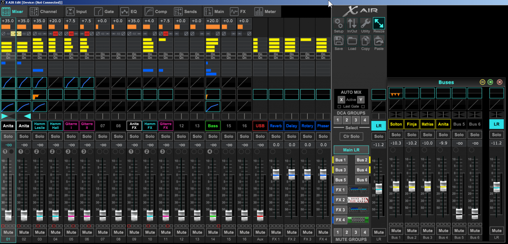Open FX 4 green rack effect thumbnail

(358, 220)
